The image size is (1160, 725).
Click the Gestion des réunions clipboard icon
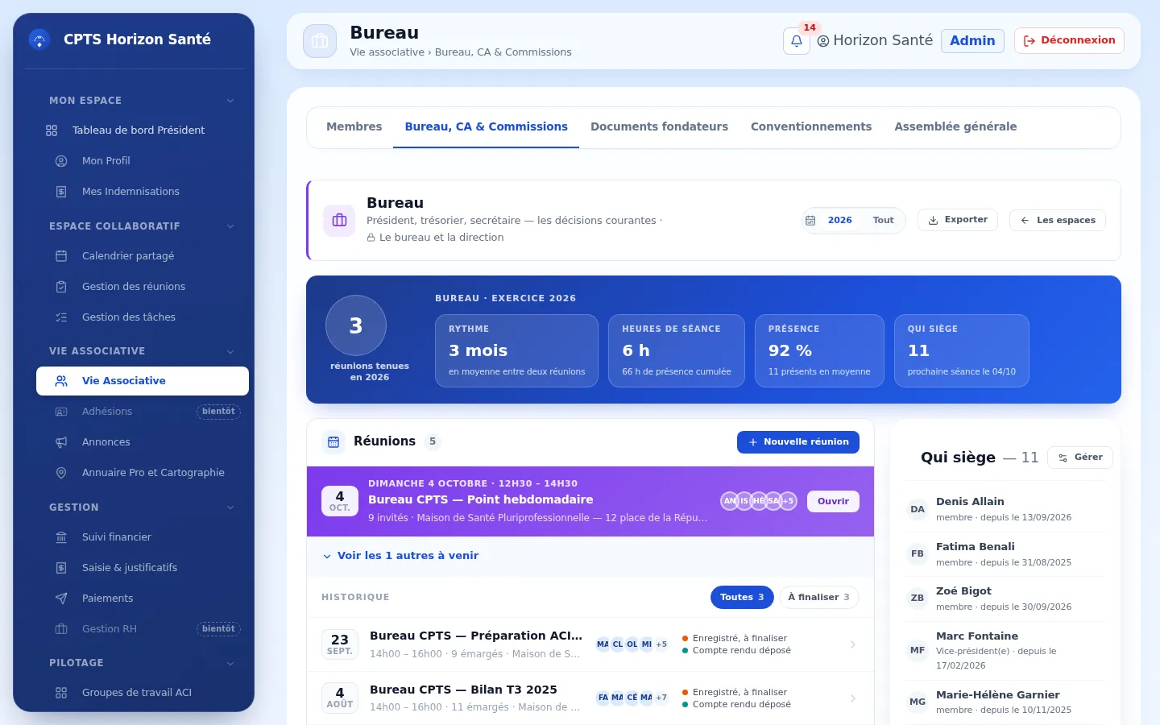(x=61, y=287)
